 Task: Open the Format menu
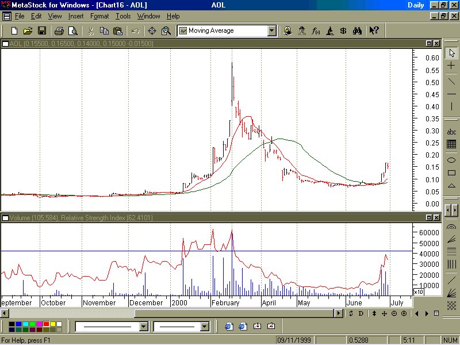coord(99,16)
